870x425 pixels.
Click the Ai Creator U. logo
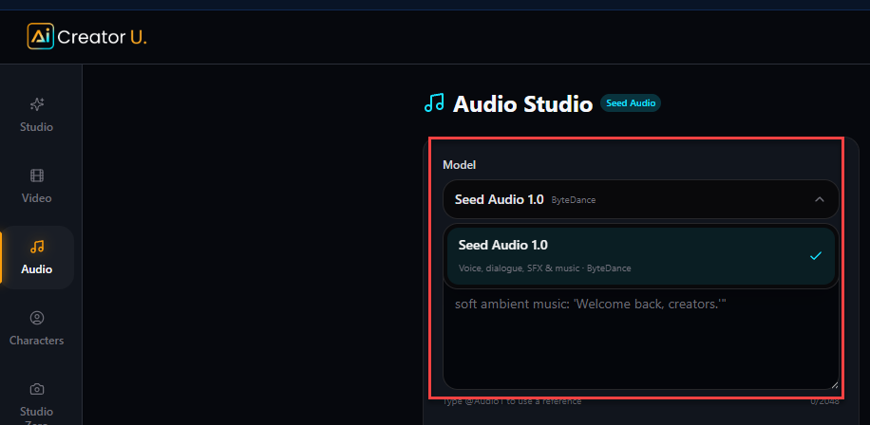86,37
